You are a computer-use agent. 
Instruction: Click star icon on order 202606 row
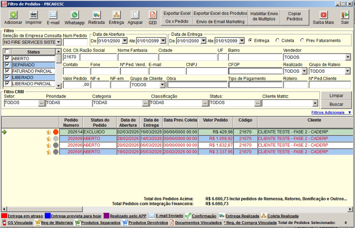(49, 145)
